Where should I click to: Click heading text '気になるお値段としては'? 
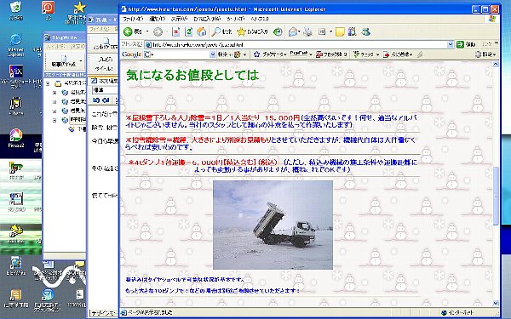pyautogui.click(x=192, y=75)
